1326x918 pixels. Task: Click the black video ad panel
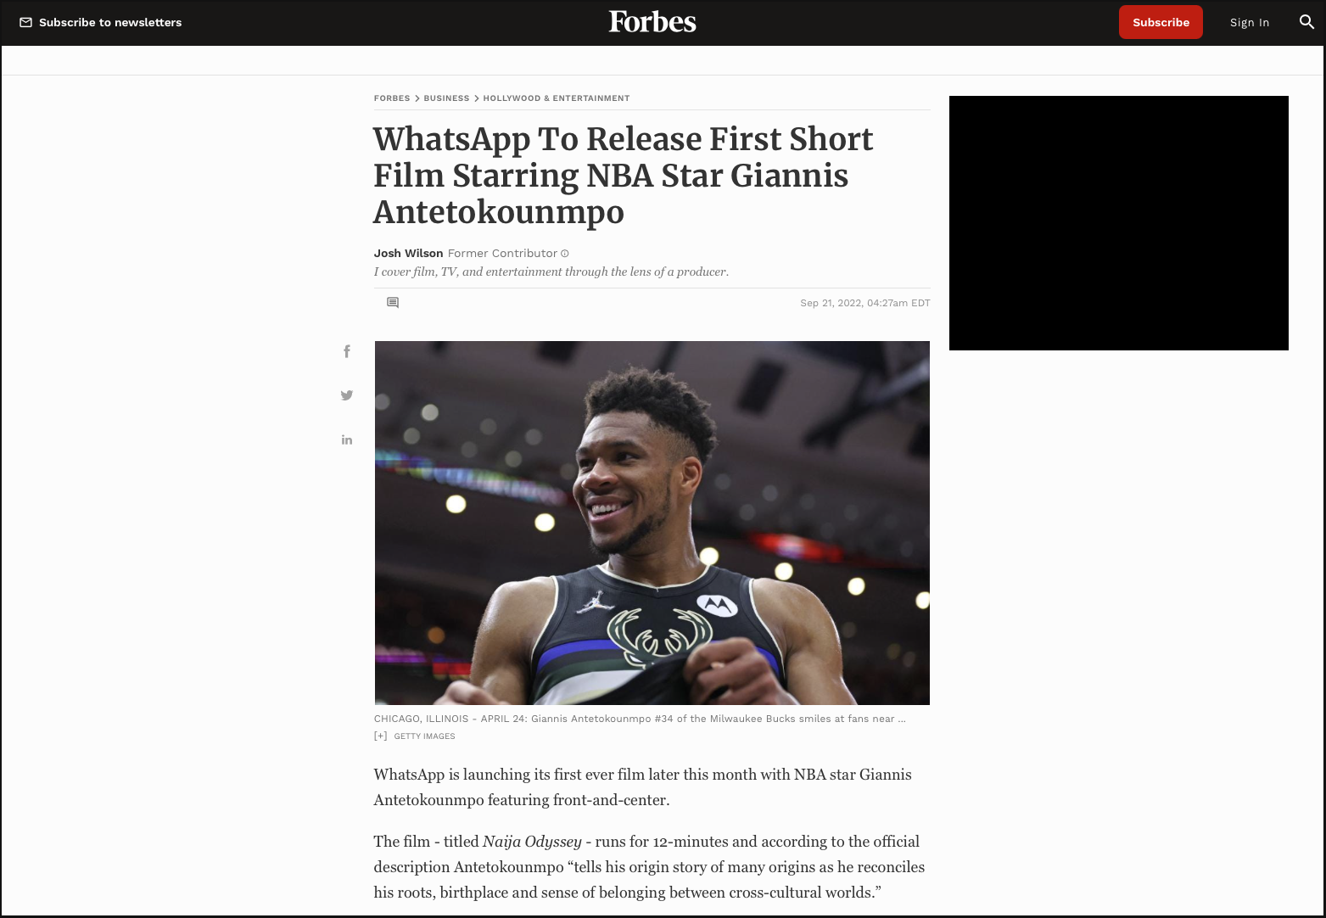1119,223
